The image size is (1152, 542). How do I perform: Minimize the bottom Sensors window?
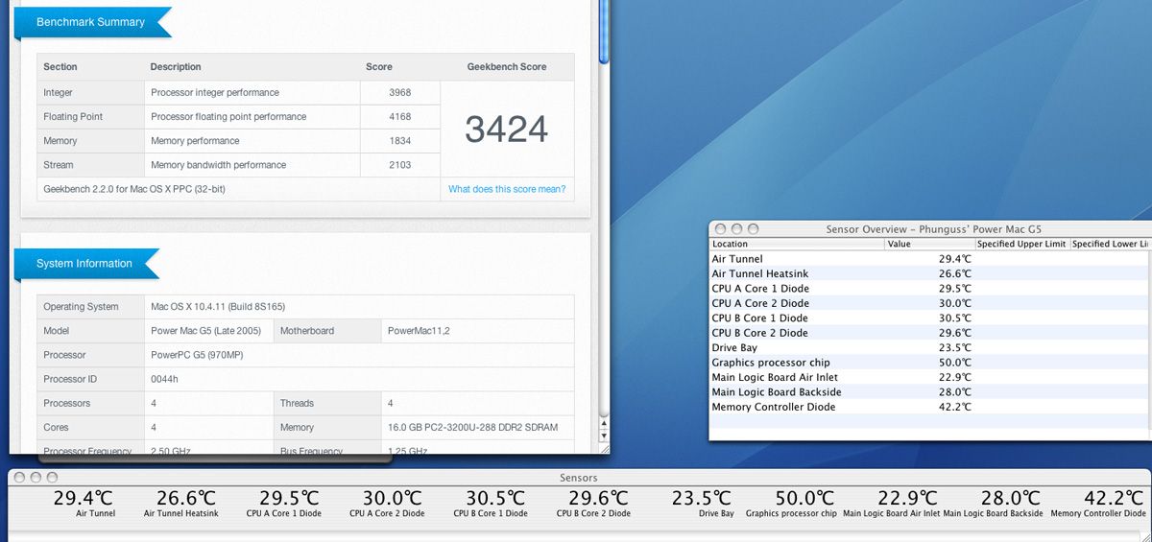click(x=36, y=477)
